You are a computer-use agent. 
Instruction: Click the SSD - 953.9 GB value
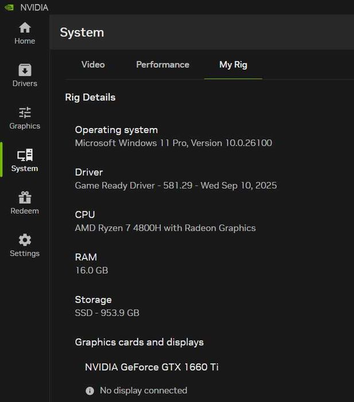tap(107, 313)
